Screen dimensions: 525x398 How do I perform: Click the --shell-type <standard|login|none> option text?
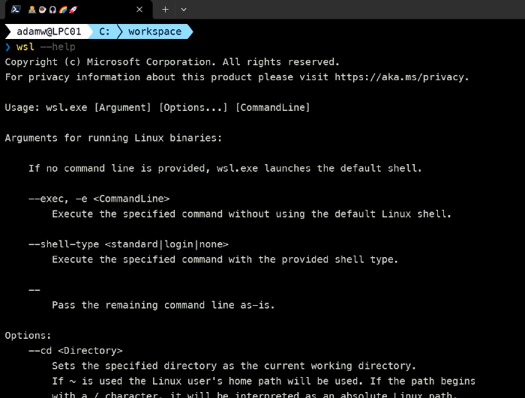tap(128, 244)
